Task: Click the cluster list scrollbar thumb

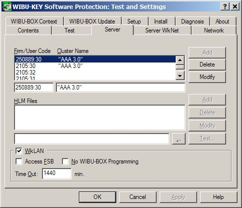Action: click(180, 67)
